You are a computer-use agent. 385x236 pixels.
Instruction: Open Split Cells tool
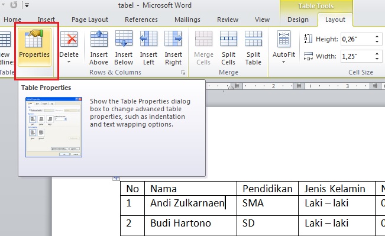coord(228,48)
